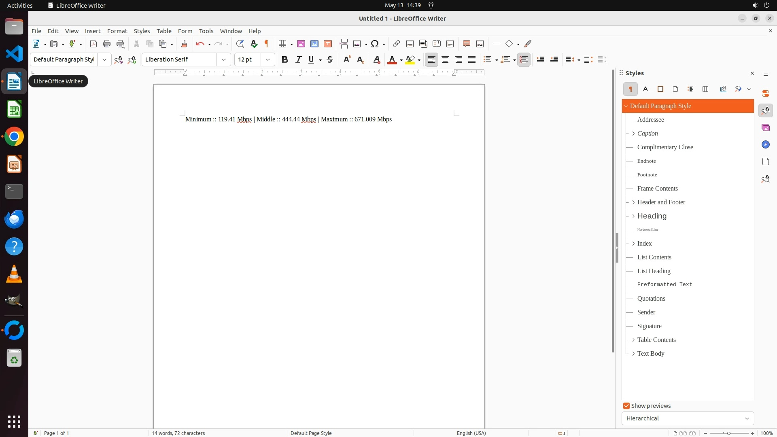Open the Format menu
The image size is (777, 437).
click(117, 31)
